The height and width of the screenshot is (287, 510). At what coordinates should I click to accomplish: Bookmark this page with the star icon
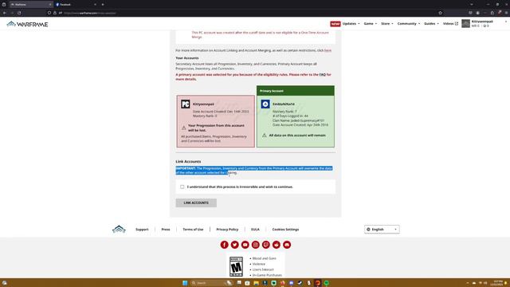(x=440, y=13)
